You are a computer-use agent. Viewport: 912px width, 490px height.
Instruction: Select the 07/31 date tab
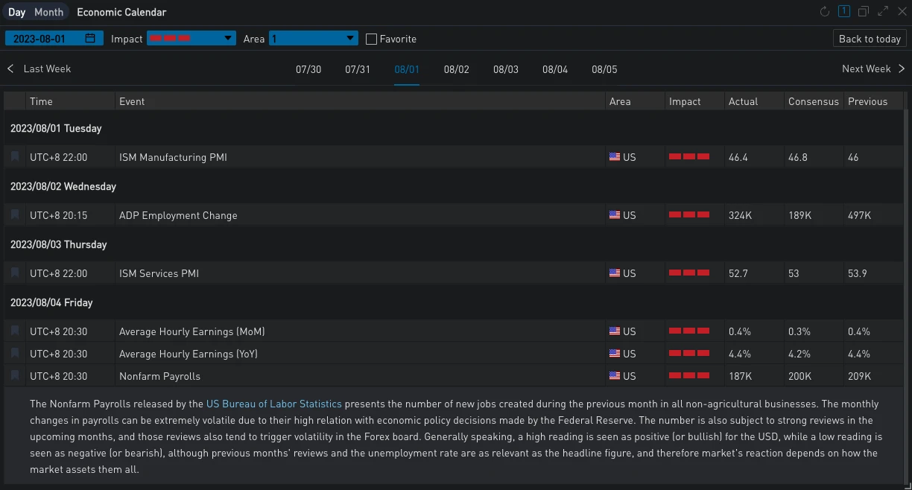coord(358,69)
